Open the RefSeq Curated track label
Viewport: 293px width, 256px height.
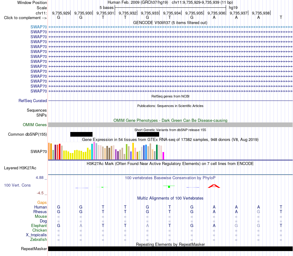click(x=33, y=101)
